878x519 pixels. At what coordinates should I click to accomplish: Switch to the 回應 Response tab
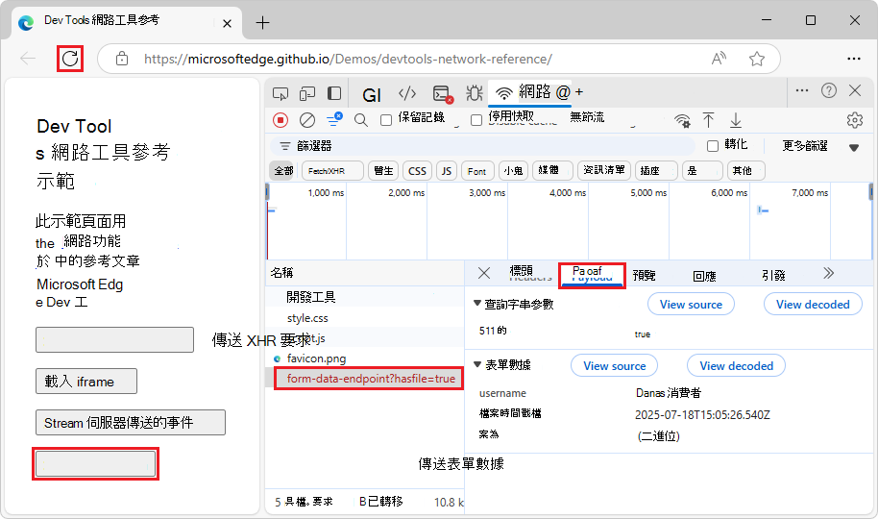(704, 276)
